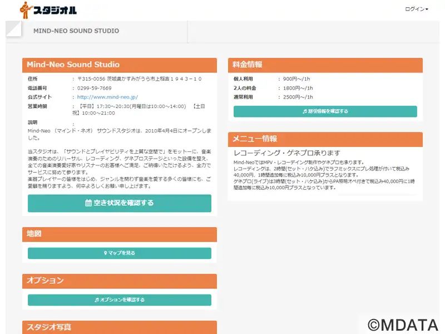Select the 住所 label
The image size is (445, 334).
tap(32, 79)
